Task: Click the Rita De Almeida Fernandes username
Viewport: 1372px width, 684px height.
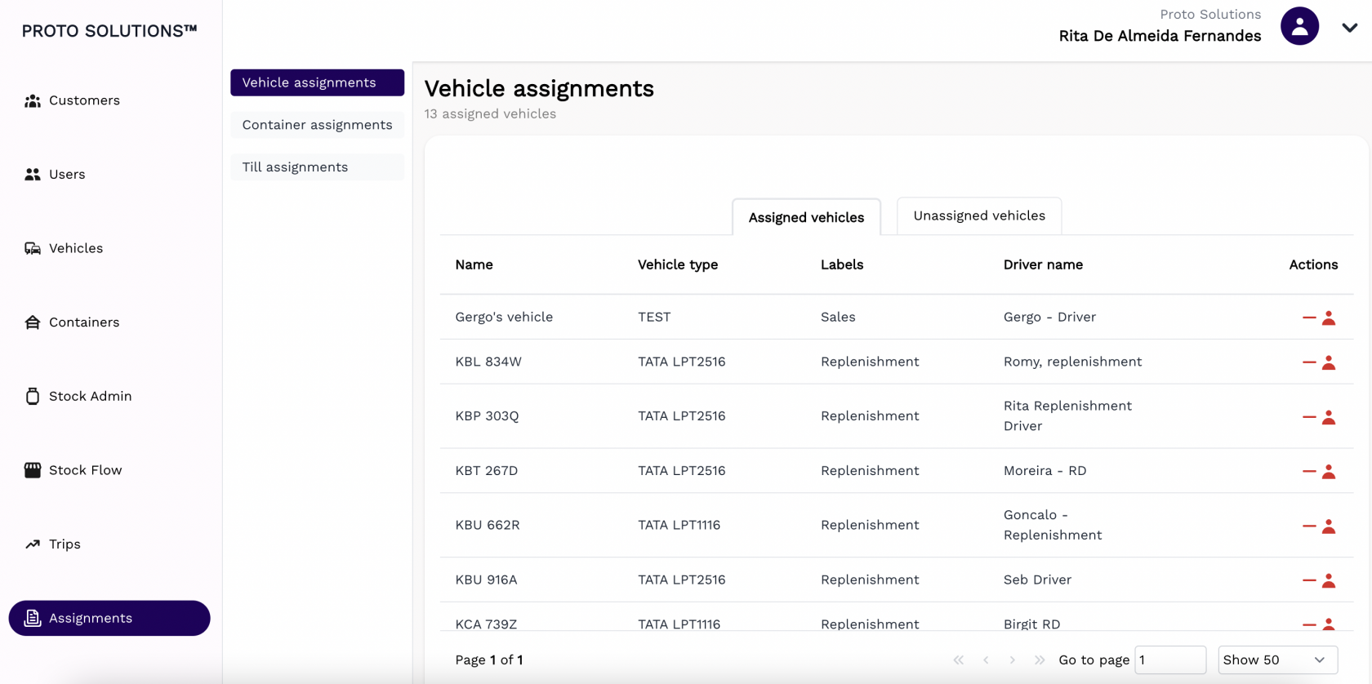Action: click(1160, 36)
